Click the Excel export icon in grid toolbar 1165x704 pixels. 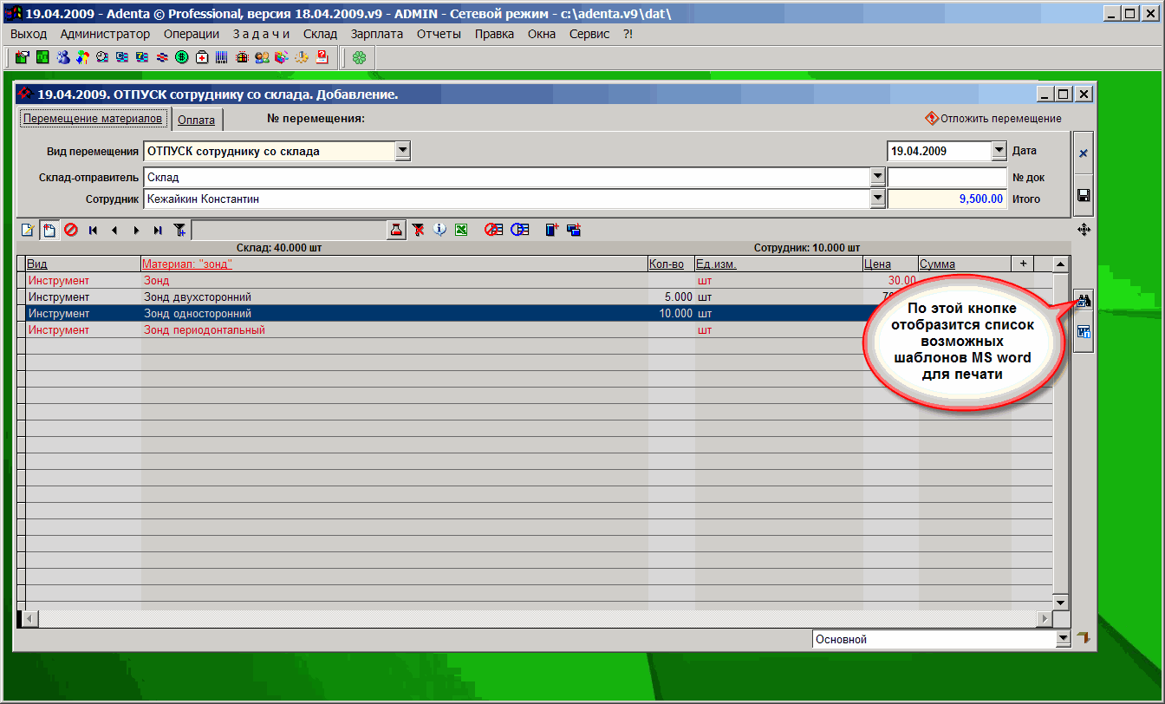point(461,230)
